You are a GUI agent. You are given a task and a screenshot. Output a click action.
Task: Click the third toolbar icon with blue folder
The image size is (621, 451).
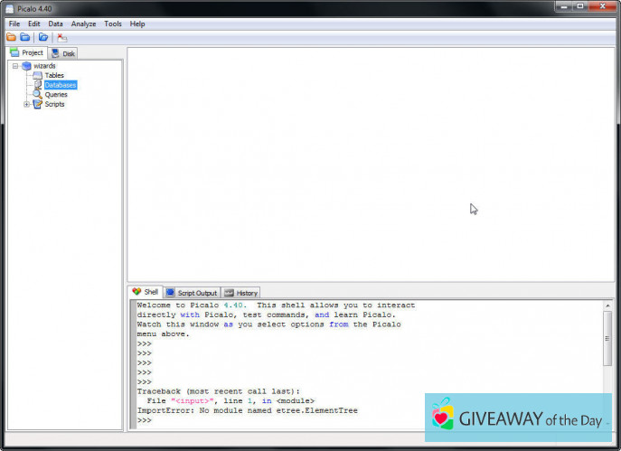(42, 37)
